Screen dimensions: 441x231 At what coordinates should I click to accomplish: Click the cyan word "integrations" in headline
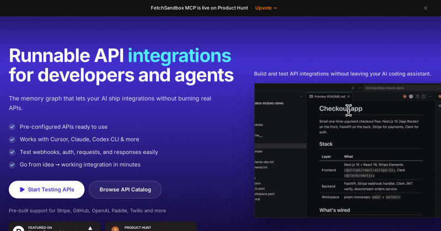(180, 56)
